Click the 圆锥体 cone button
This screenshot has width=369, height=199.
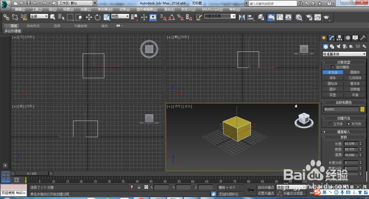click(355, 72)
